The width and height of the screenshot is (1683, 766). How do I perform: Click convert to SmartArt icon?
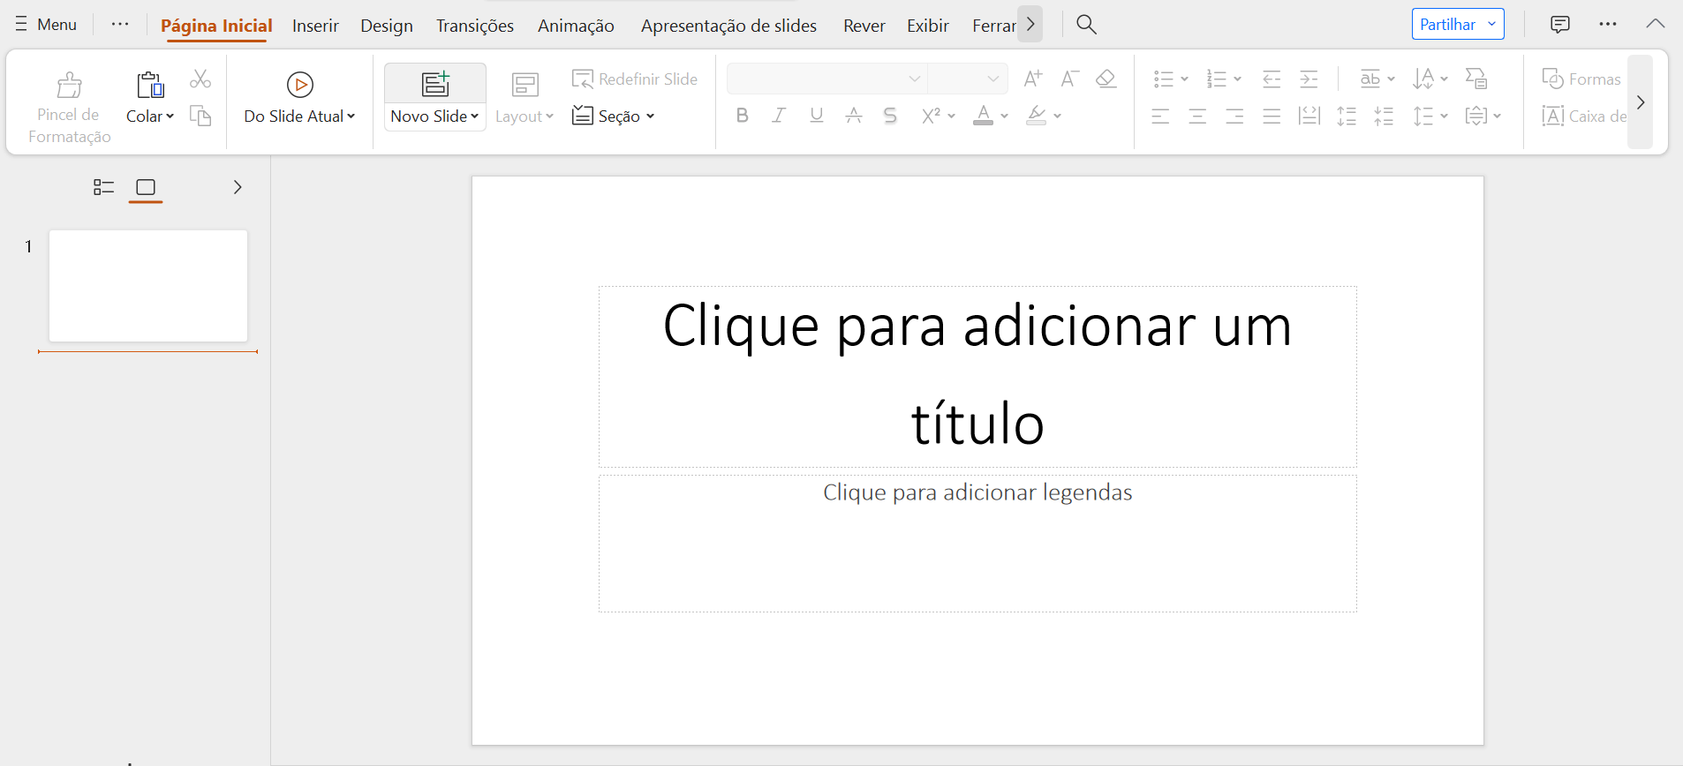click(1476, 79)
